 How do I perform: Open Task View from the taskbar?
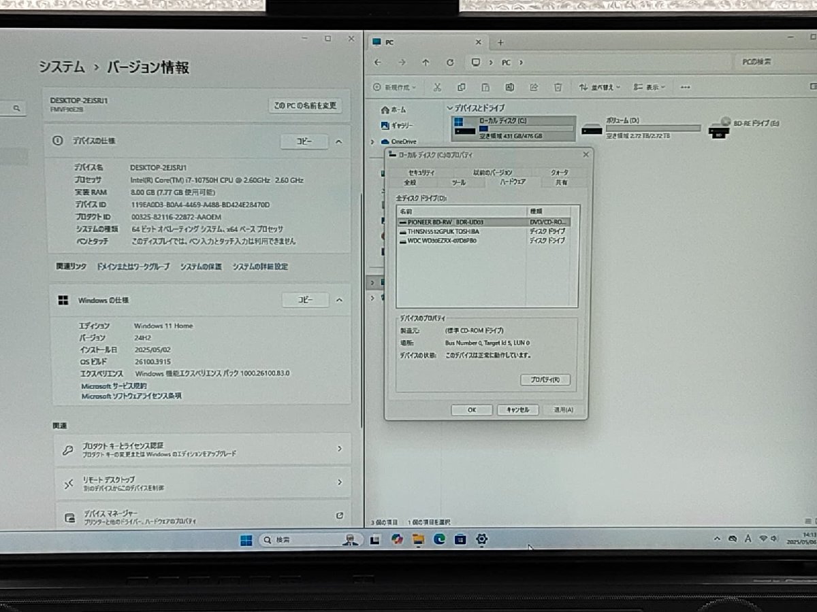(x=374, y=540)
